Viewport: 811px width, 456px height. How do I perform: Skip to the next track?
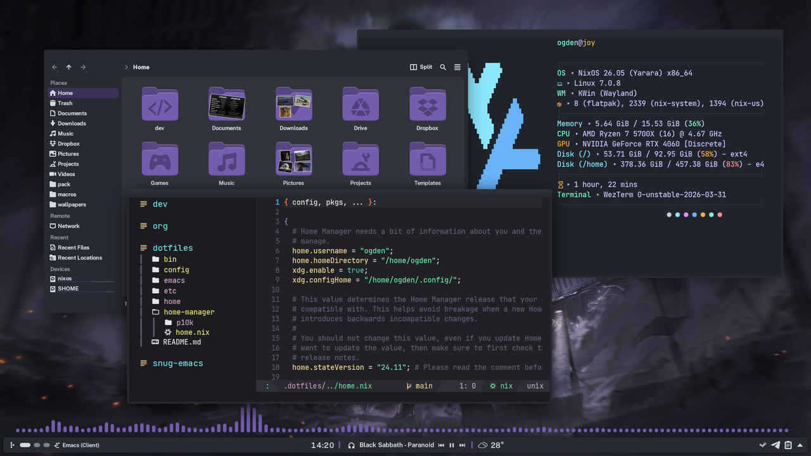click(x=463, y=445)
